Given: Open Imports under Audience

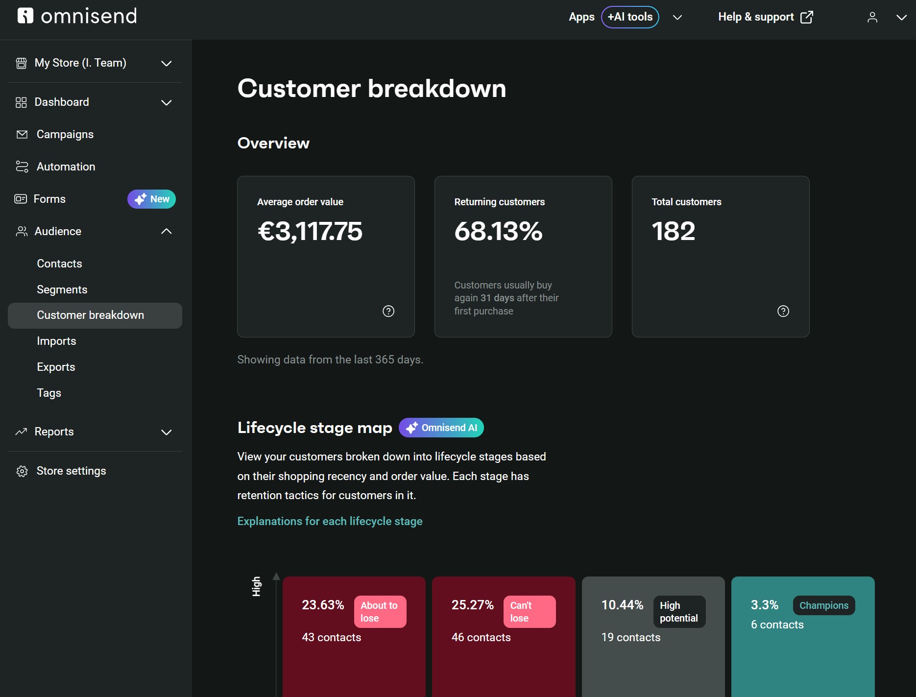Looking at the screenshot, I should click(x=56, y=341).
